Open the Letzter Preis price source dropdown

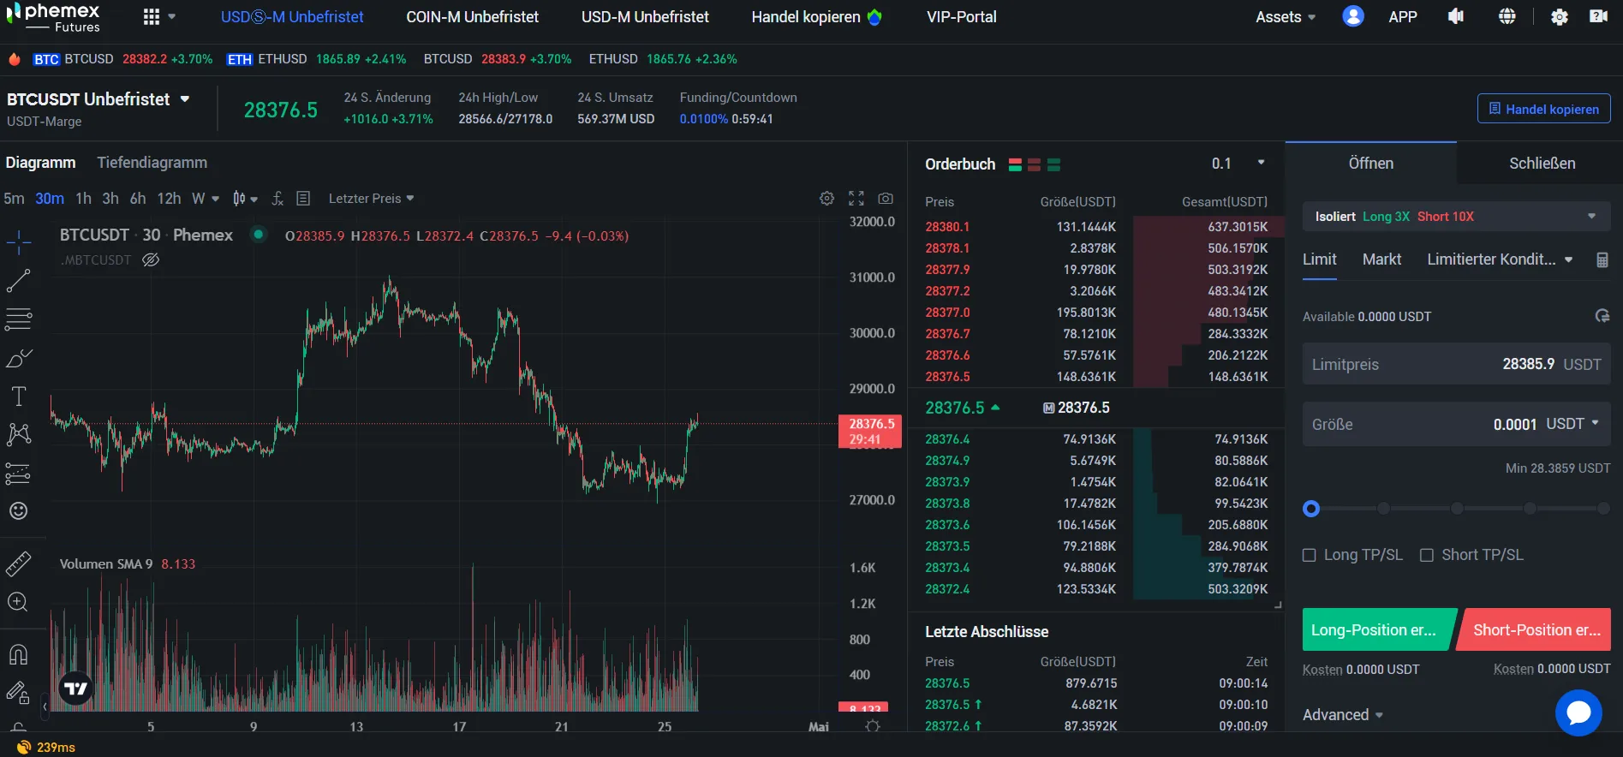[x=371, y=198]
